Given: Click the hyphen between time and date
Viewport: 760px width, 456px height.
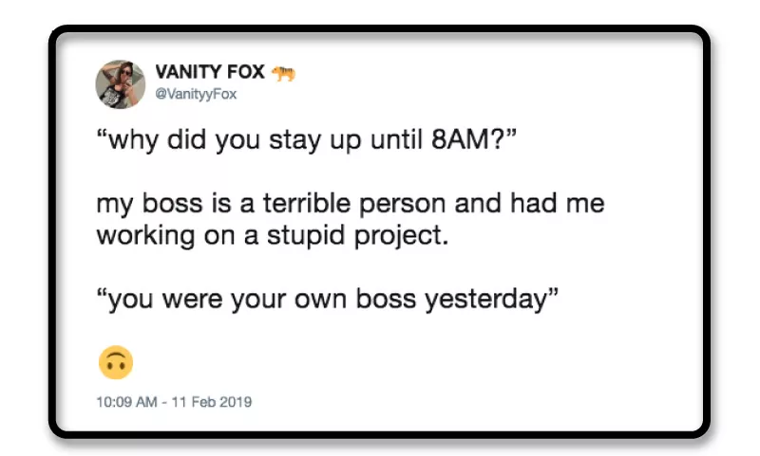Looking at the screenshot, I should pos(162,401).
